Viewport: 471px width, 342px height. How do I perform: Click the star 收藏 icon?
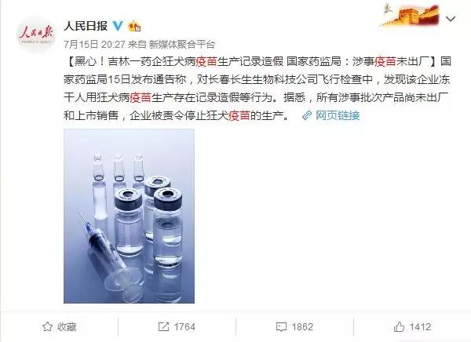point(47,326)
